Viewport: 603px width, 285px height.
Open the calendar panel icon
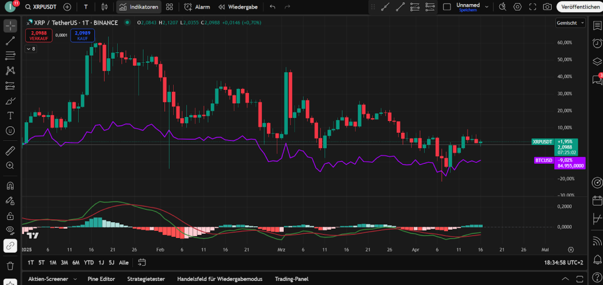click(597, 200)
